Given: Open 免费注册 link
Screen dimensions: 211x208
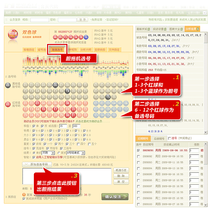Looking at the screenshot, I should 97,20.
